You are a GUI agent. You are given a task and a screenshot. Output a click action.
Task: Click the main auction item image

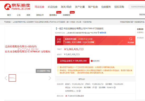[28, 49]
